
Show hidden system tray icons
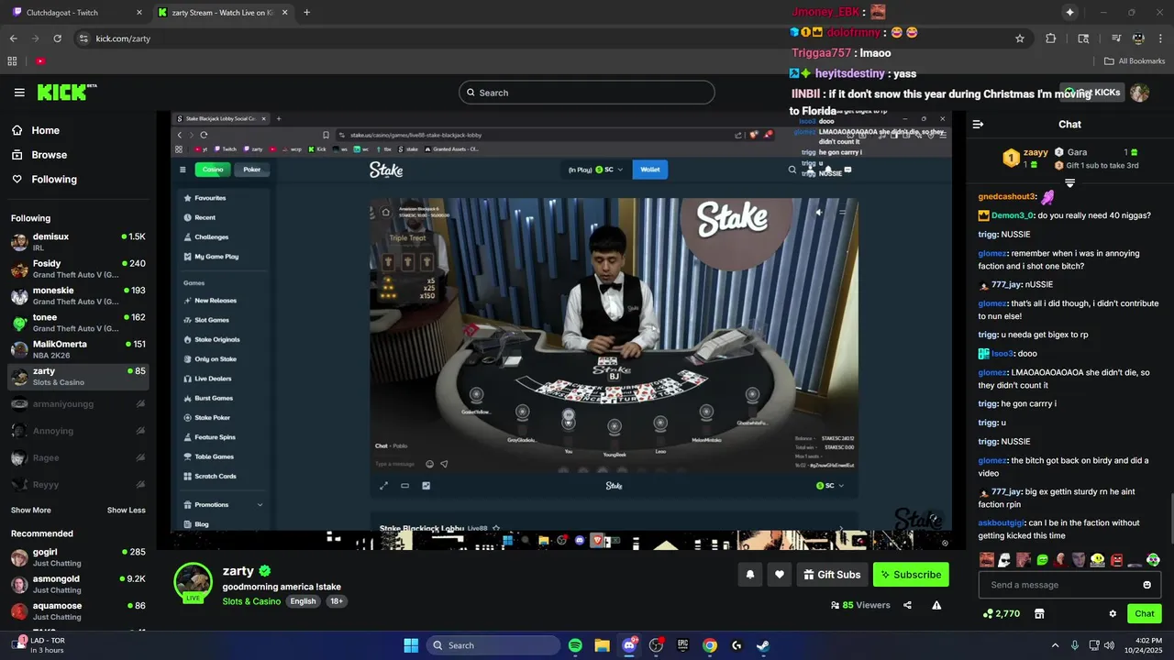(1055, 645)
